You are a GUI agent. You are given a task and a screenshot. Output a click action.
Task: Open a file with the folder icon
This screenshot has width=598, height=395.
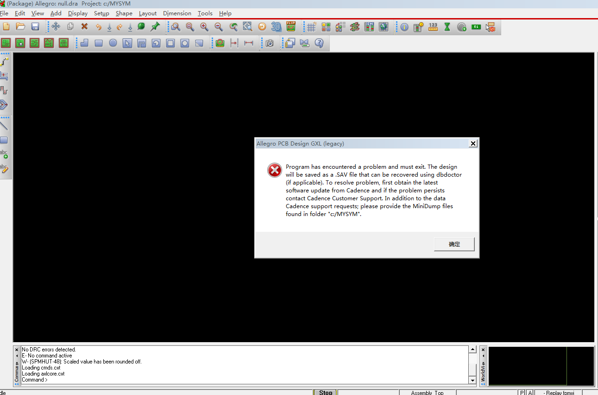[x=20, y=27]
